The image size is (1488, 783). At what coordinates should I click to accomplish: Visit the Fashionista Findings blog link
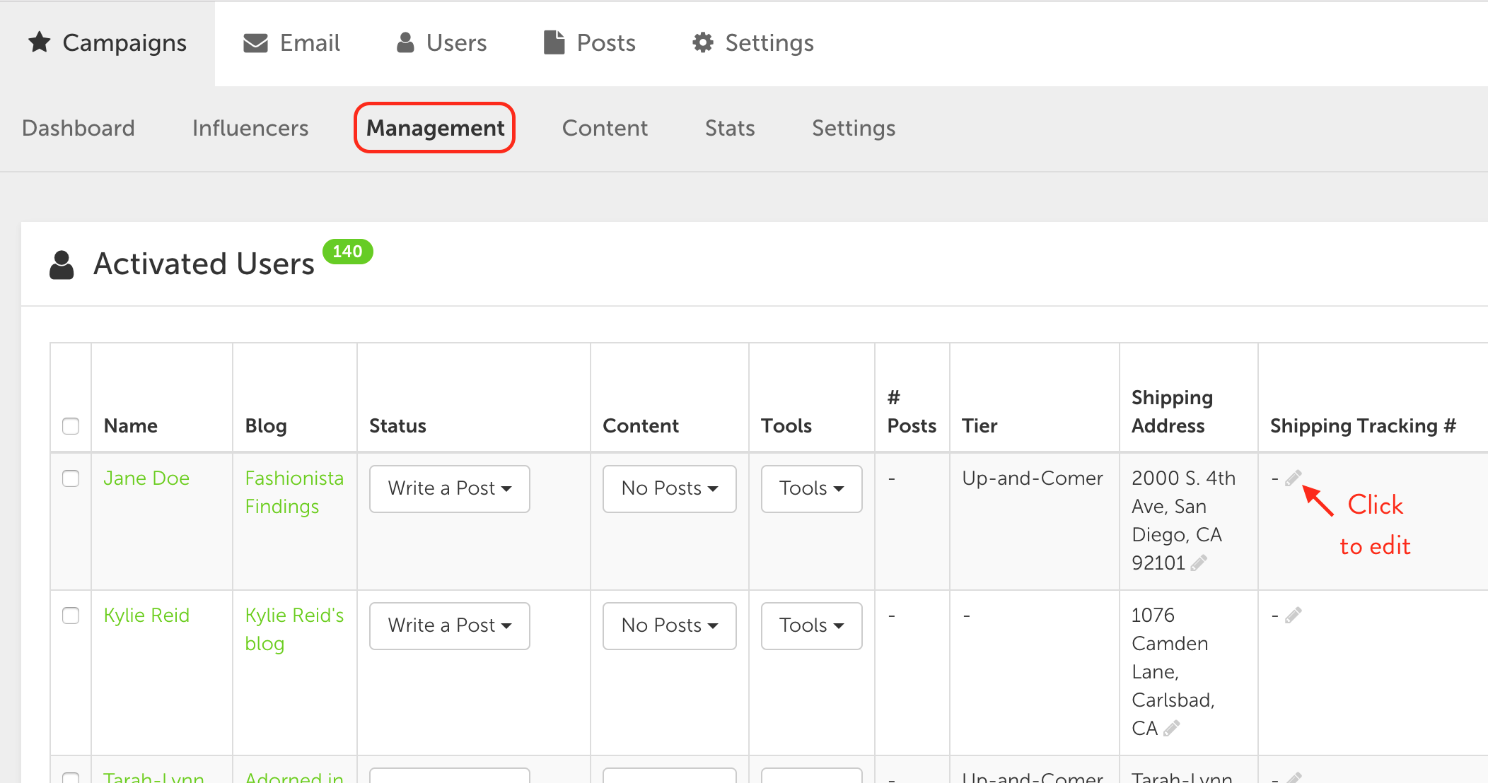coord(294,493)
